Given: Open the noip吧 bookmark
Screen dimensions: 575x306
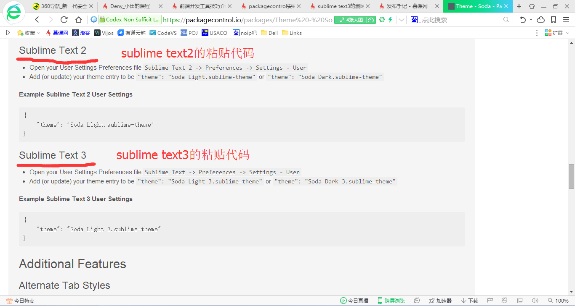Looking at the screenshot, I should click(245, 33).
